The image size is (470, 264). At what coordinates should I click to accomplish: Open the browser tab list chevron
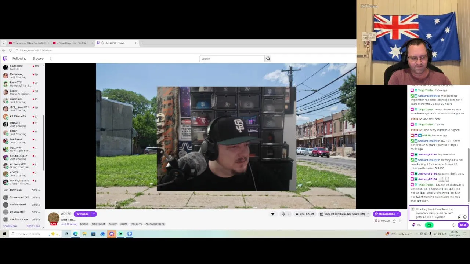pyautogui.click(x=4, y=43)
